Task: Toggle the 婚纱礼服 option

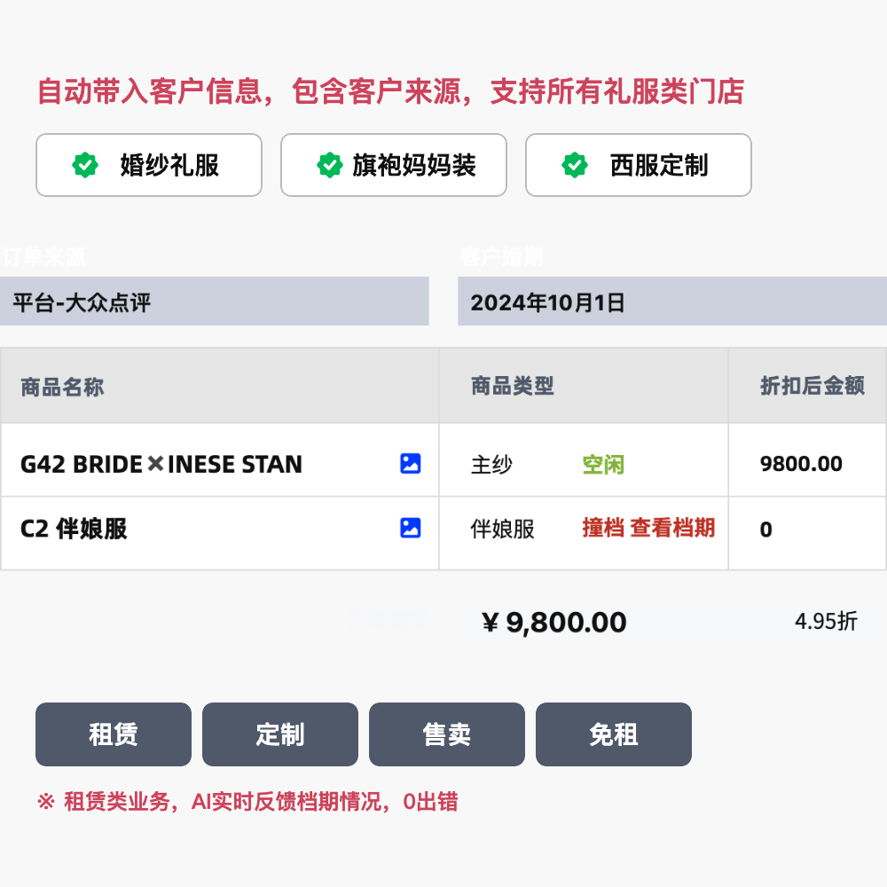Action: click(x=149, y=165)
